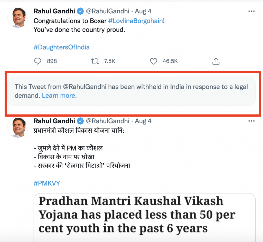Open the Aug 4 timestamp on top tweet
The width and height of the screenshot is (263, 242).
point(143,11)
